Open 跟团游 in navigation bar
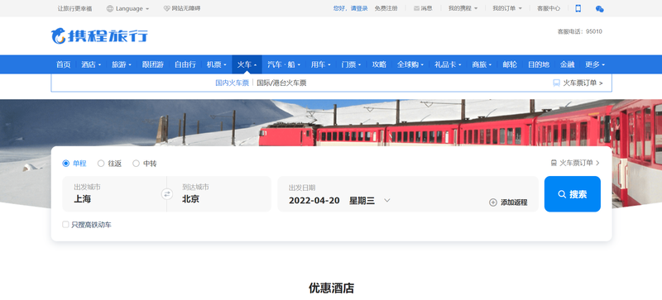Image resolution: width=662 pixels, height=300 pixels. 153,64
